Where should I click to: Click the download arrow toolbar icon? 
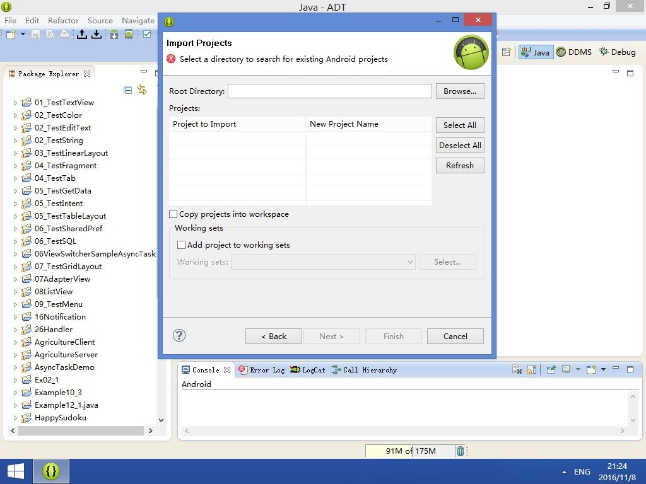point(97,34)
